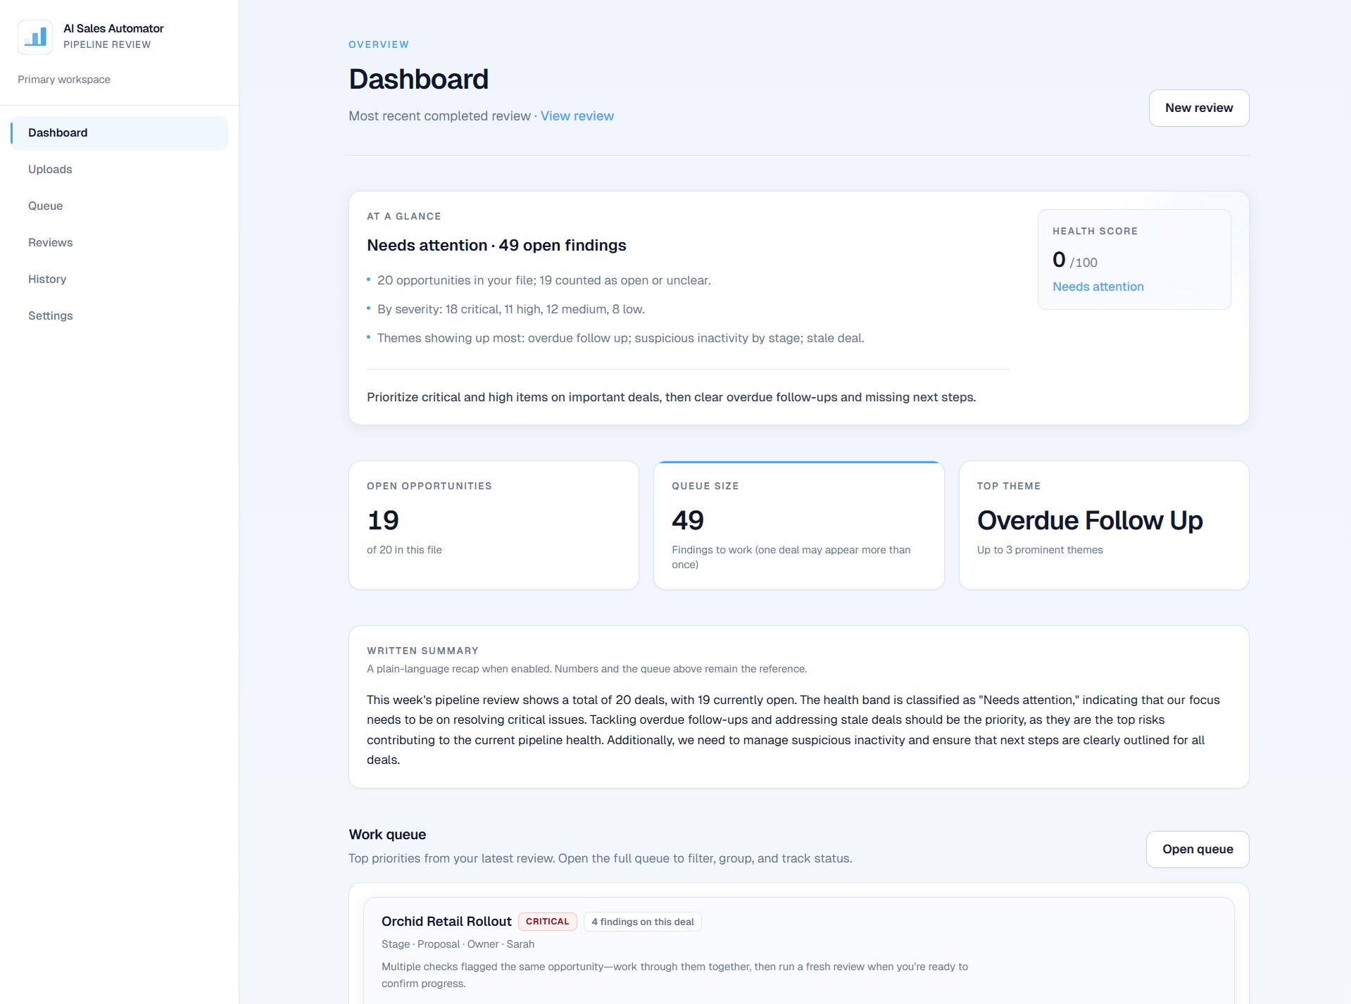Click the health score value 0/100
Viewport: 1351px width, 1004px height.
[1073, 260]
